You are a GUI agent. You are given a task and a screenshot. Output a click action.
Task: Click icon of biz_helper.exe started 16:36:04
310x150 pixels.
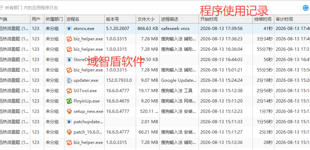click(69, 49)
